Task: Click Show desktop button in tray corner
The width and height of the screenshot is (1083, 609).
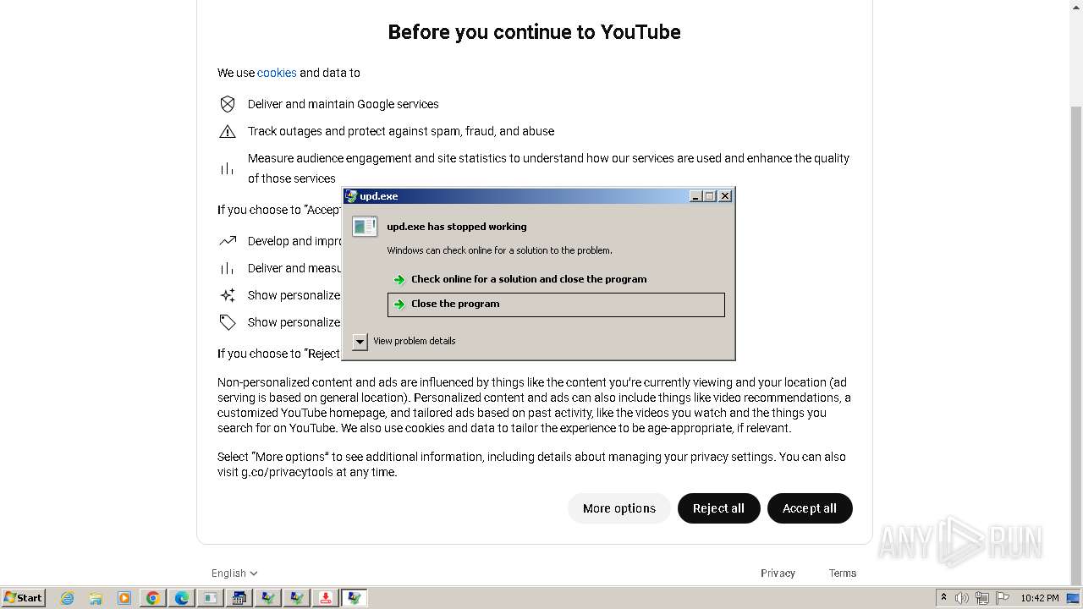Action: point(1074,598)
